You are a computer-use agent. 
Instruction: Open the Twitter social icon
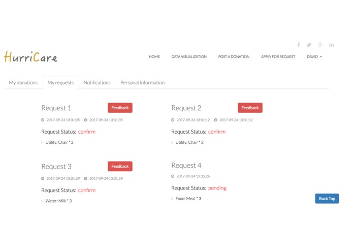pyautogui.click(x=309, y=45)
